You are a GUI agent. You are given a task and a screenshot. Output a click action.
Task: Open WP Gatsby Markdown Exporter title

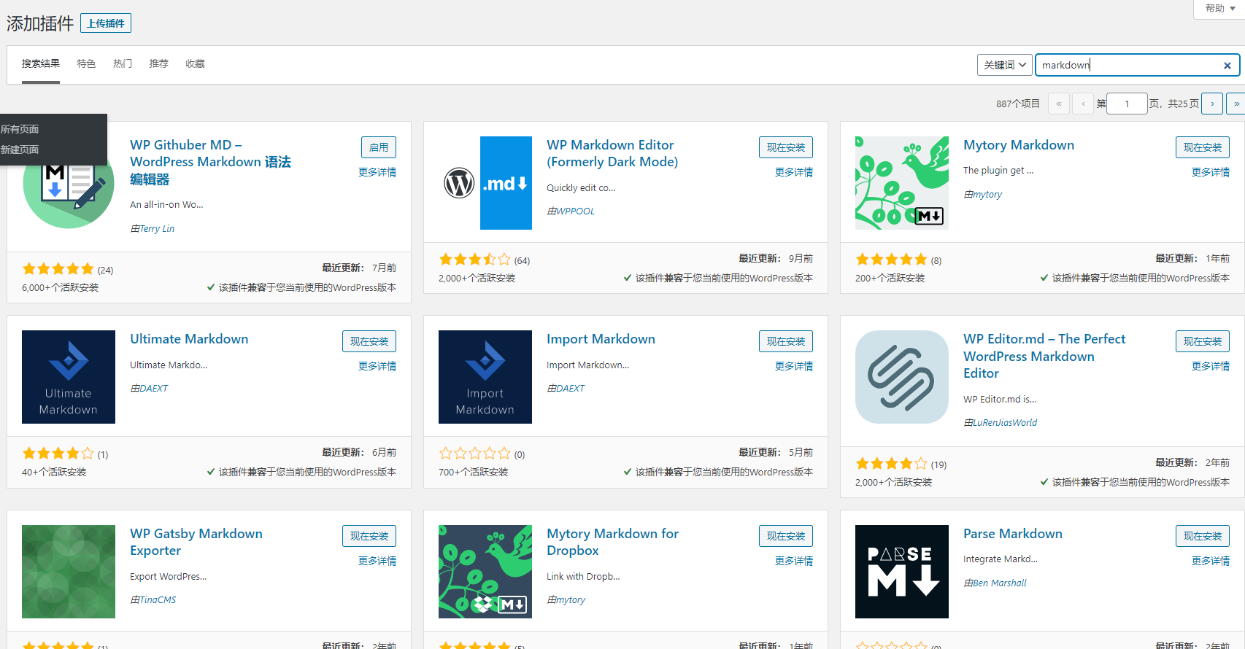tap(196, 542)
